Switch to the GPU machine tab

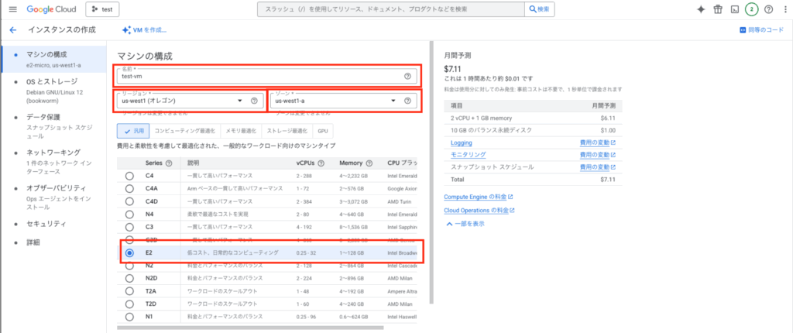click(x=323, y=131)
